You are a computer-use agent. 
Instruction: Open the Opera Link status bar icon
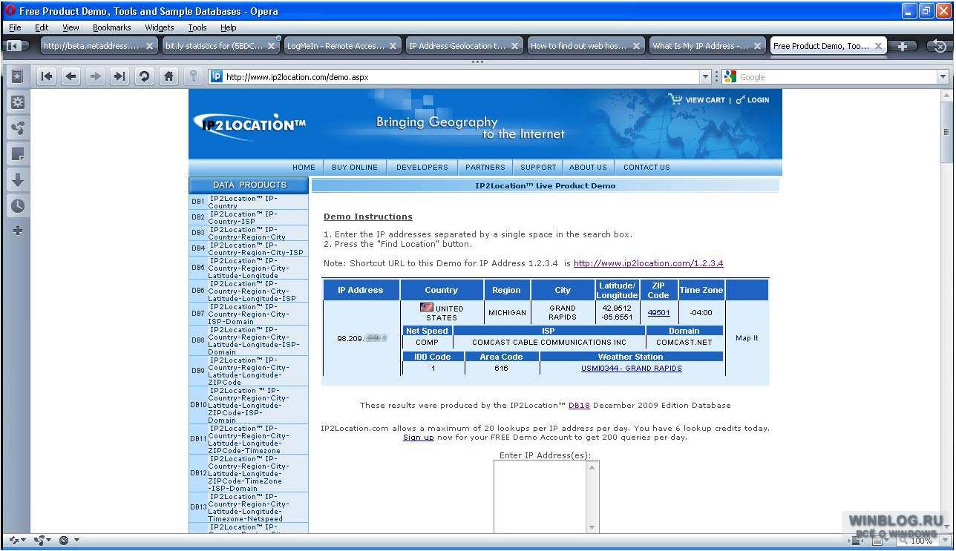click(x=14, y=540)
